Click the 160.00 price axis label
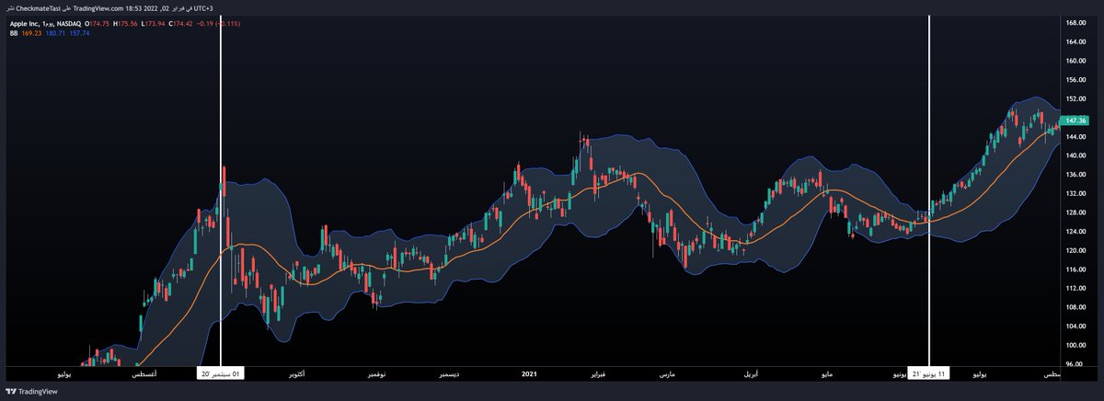Screen dimensions: 1104x401 coord(1077,61)
